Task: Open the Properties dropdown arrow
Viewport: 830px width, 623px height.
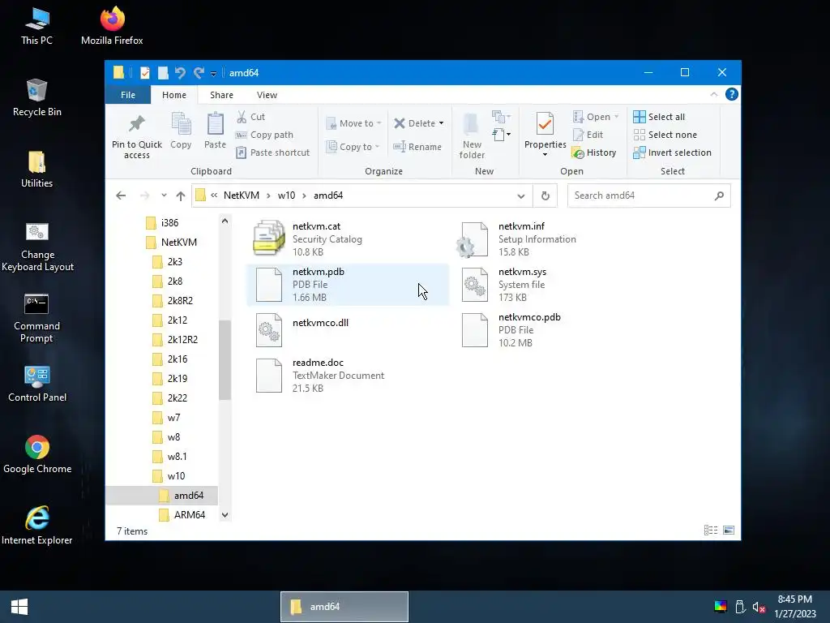Action: pyautogui.click(x=545, y=155)
